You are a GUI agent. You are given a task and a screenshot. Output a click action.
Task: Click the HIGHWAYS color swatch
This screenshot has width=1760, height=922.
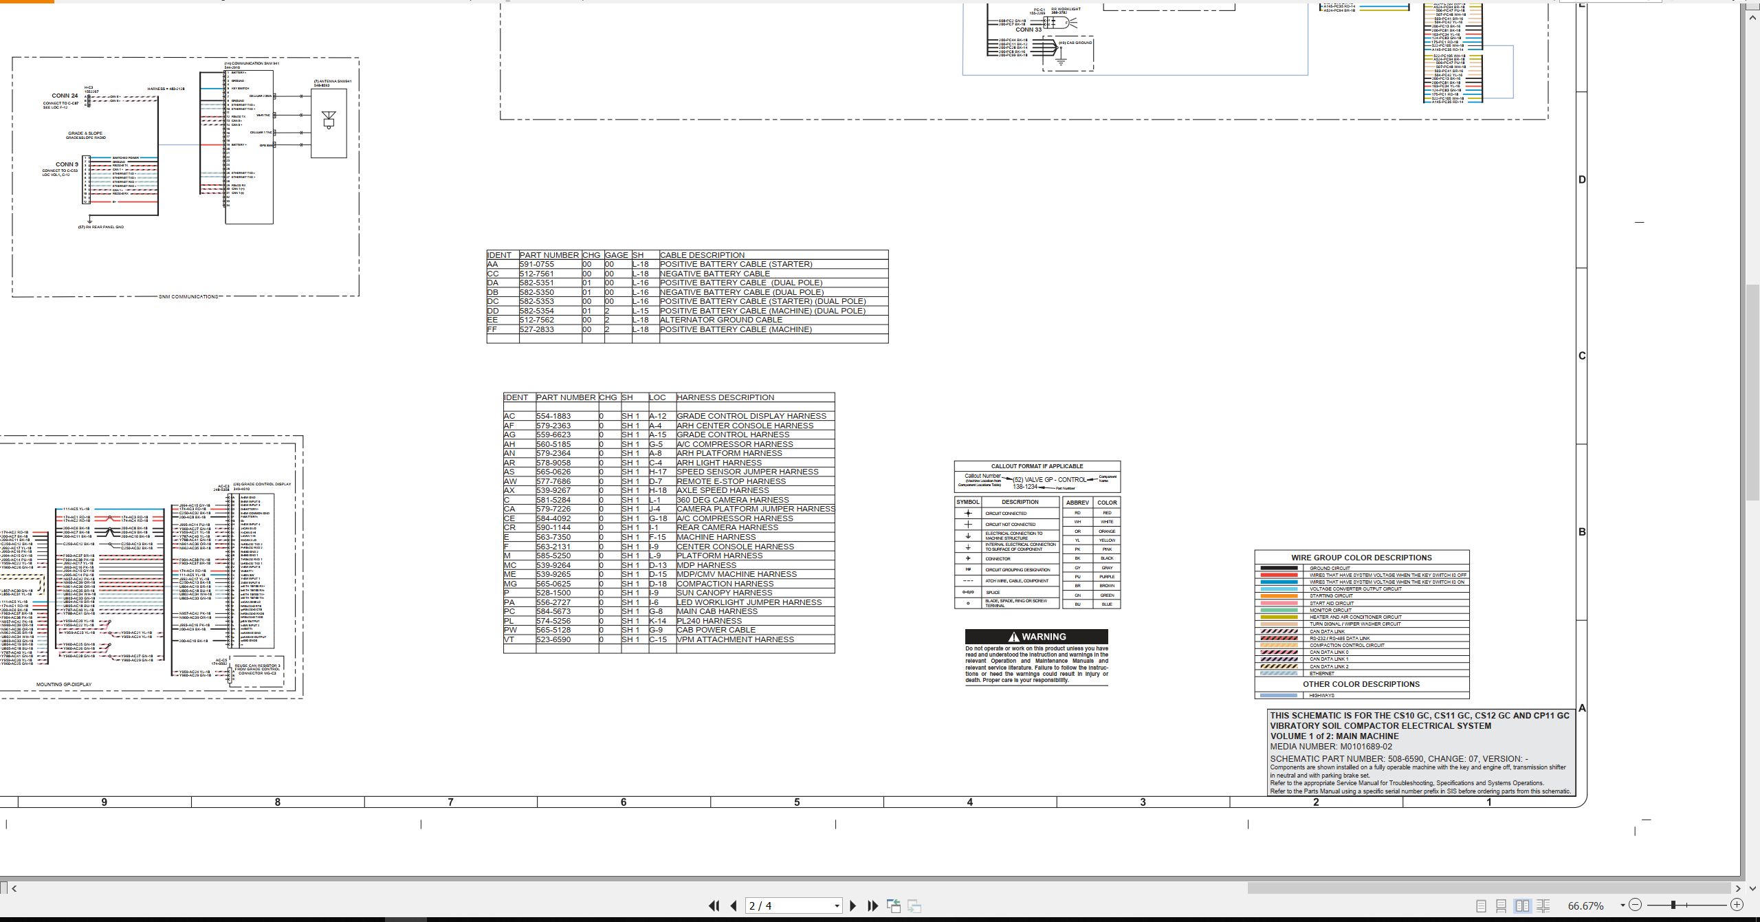[x=1279, y=696]
